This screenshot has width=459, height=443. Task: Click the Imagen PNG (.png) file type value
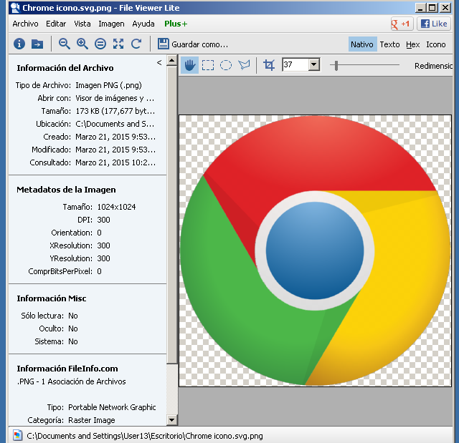pos(108,85)
